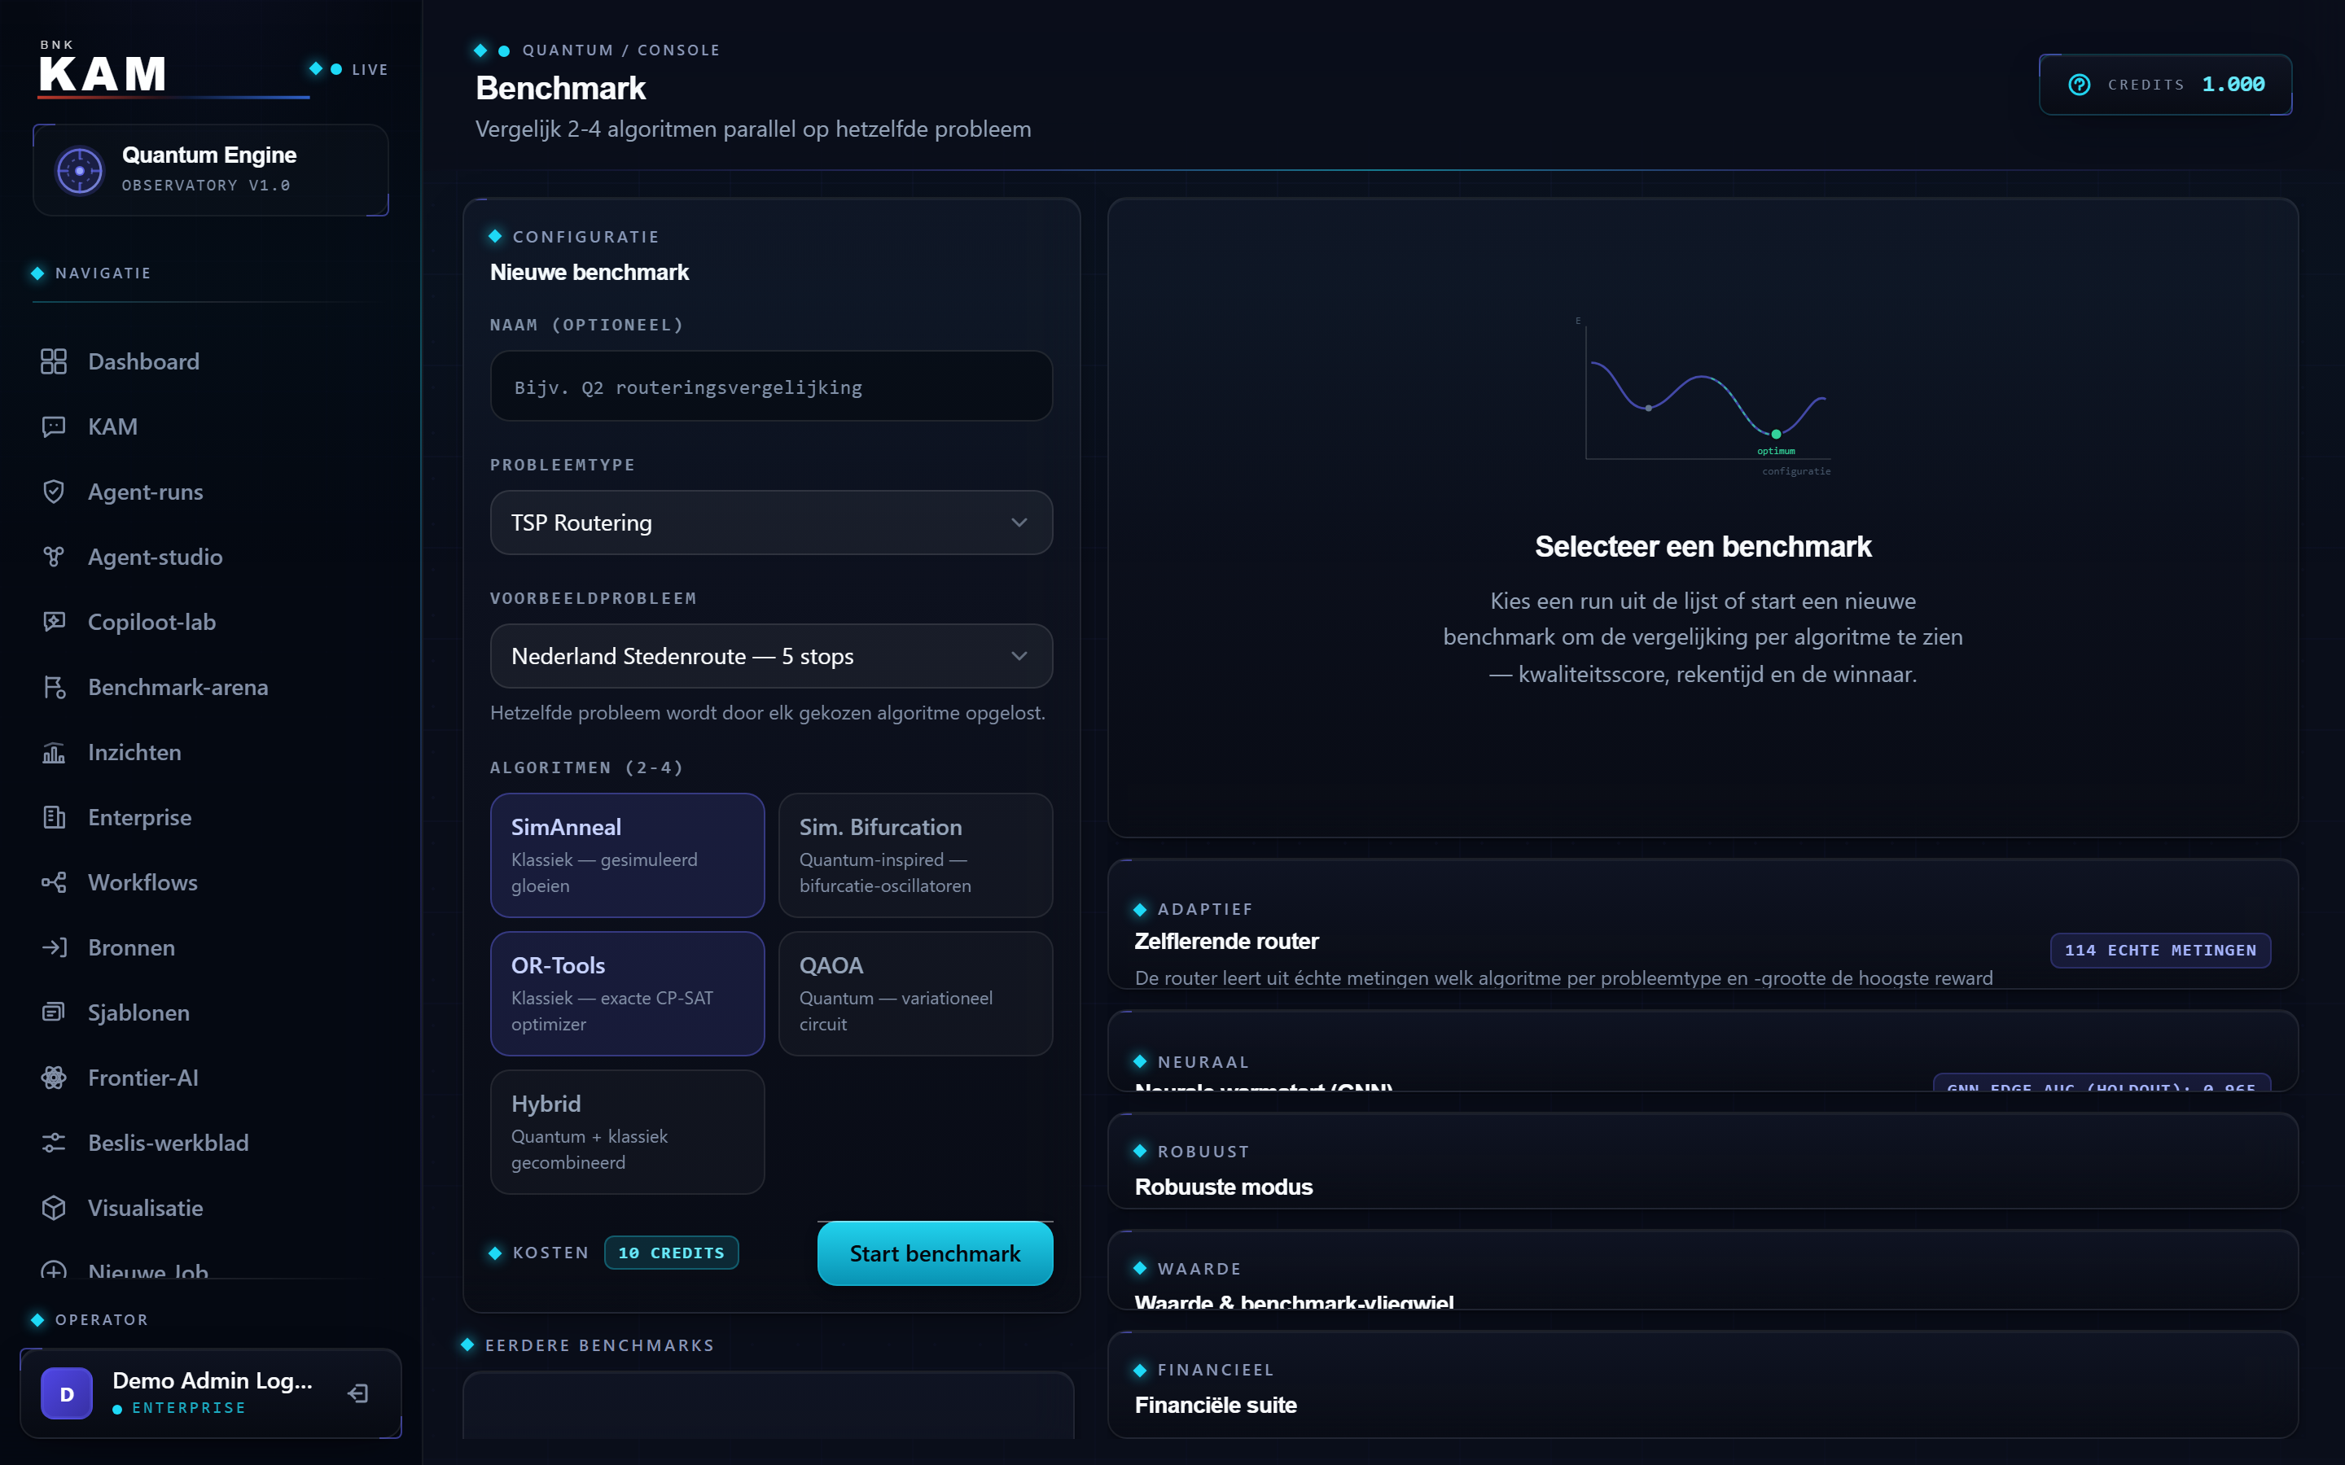This screenshot has width=2345, height=1465.
Task: Click the Workflows branch icon
Action: click(53, 881)
